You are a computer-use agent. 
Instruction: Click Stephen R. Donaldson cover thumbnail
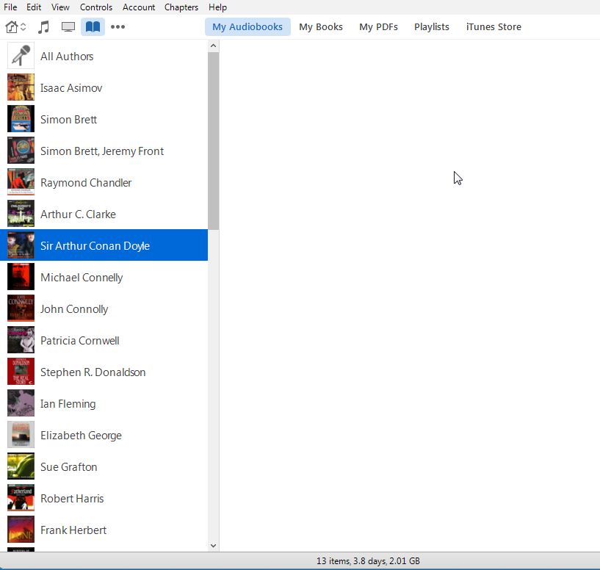(x=21, y=372)
